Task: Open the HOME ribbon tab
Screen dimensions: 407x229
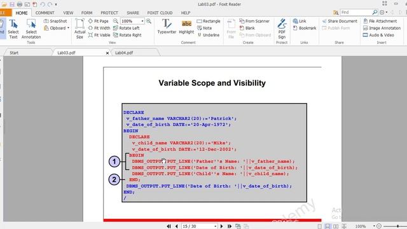Action: [x=22, y=13]
